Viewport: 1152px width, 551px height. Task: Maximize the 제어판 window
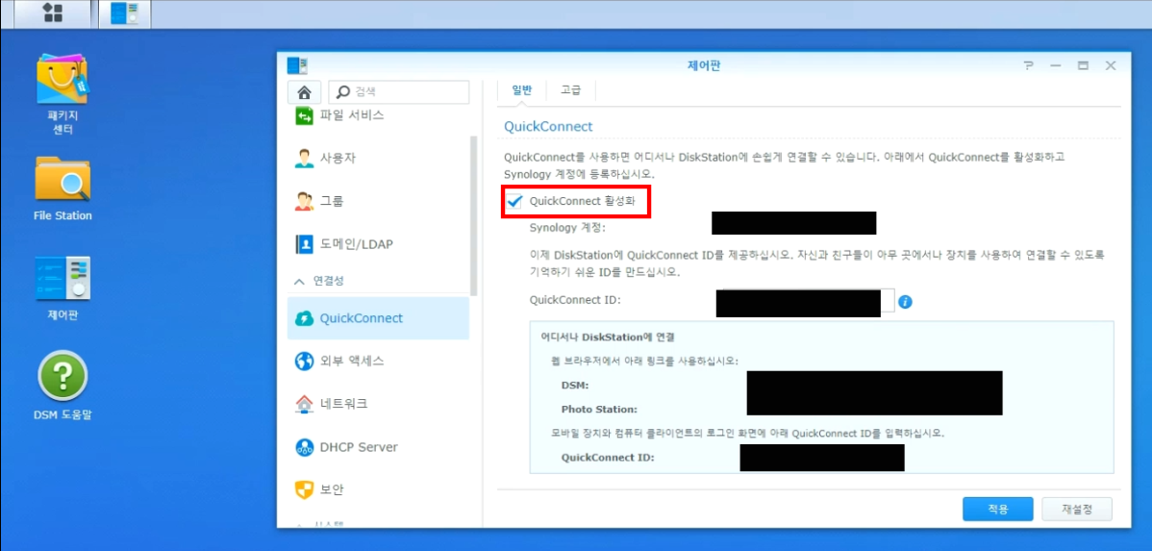pyautogui.click(x=1083, y=65)
